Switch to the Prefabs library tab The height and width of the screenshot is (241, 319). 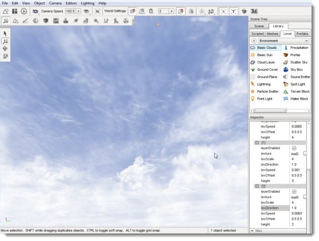point(302,34)
